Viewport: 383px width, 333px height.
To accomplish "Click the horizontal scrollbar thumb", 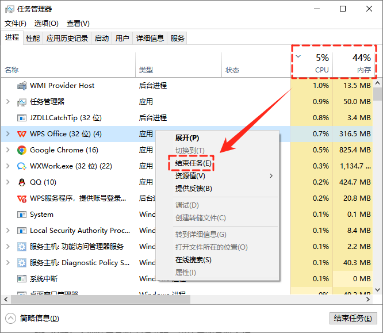I will tap(101, 300).
